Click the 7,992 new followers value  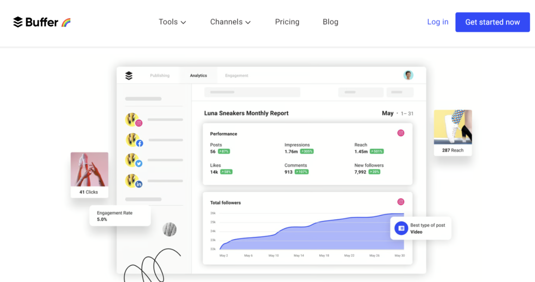[x=360, y=172]
